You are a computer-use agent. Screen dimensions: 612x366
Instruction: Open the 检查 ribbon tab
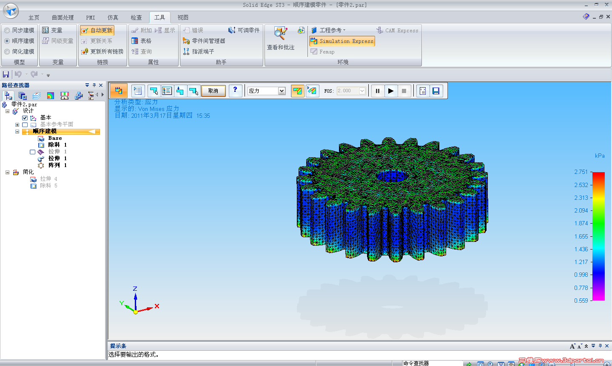pos(136,17)
